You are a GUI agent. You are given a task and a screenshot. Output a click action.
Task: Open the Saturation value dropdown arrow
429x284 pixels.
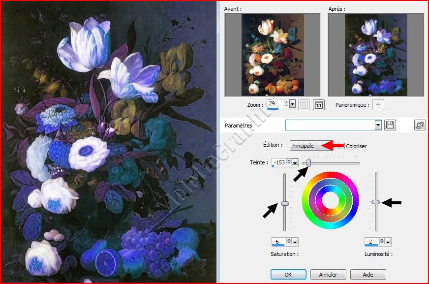pyautogui.click(x=295, y=242)
